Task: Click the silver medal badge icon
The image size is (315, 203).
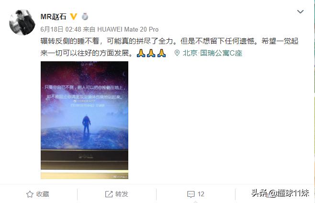Action: (85, 16)
